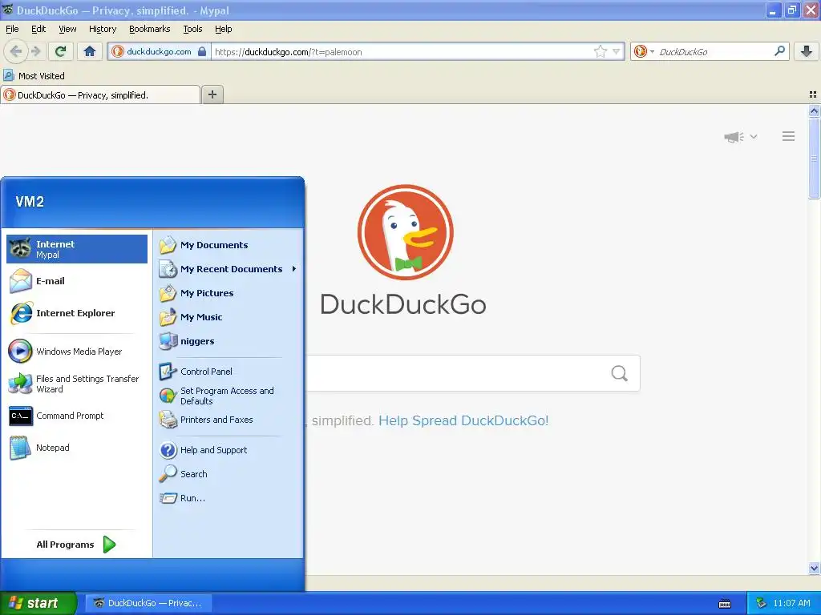Screen dimensions: 821x615
Task: Click the DuckDuckGo taskbar button
Action: (148, 603)
